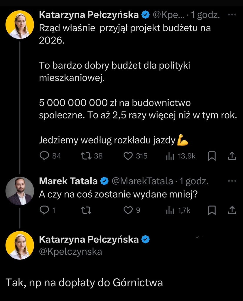Viewport: 243px width, 301px height.
Task: Share Marek Tatała's reply
Action: [232, 210]
